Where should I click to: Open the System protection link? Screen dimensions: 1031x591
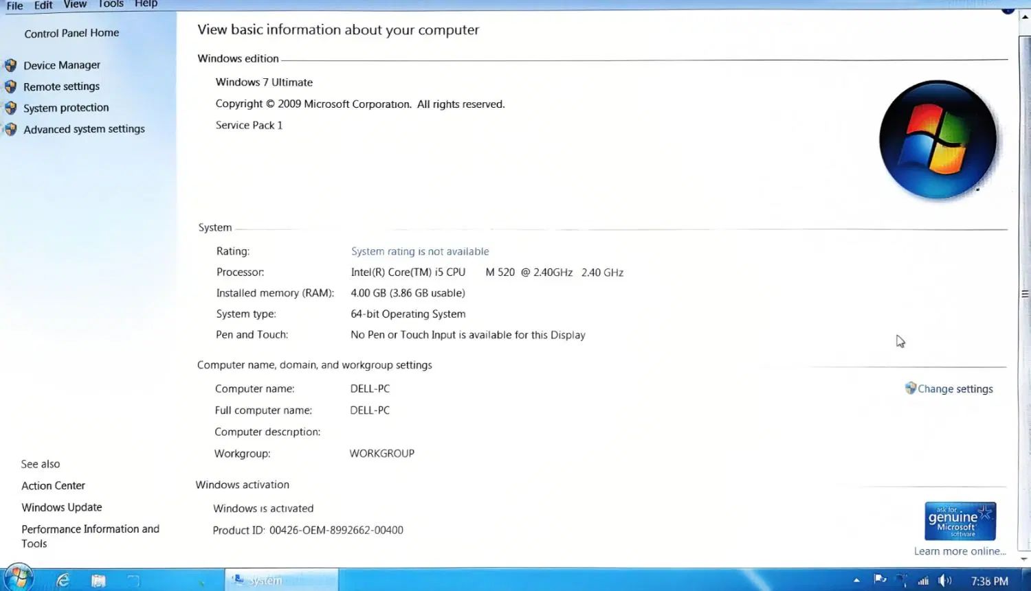click(66, 108)
